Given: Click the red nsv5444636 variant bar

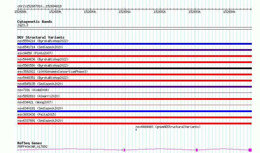Looking at the screenshot, I should pyautogui.click(x=134, y=62).
